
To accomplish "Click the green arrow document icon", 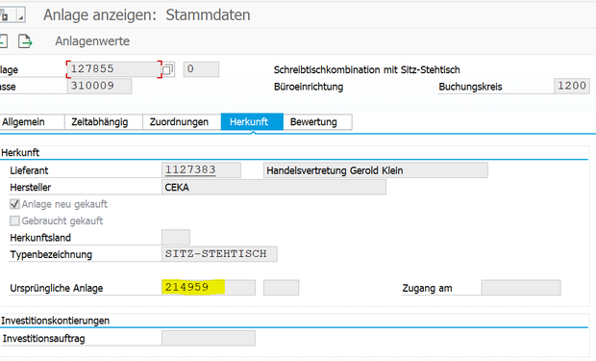I will coord(25,41).
